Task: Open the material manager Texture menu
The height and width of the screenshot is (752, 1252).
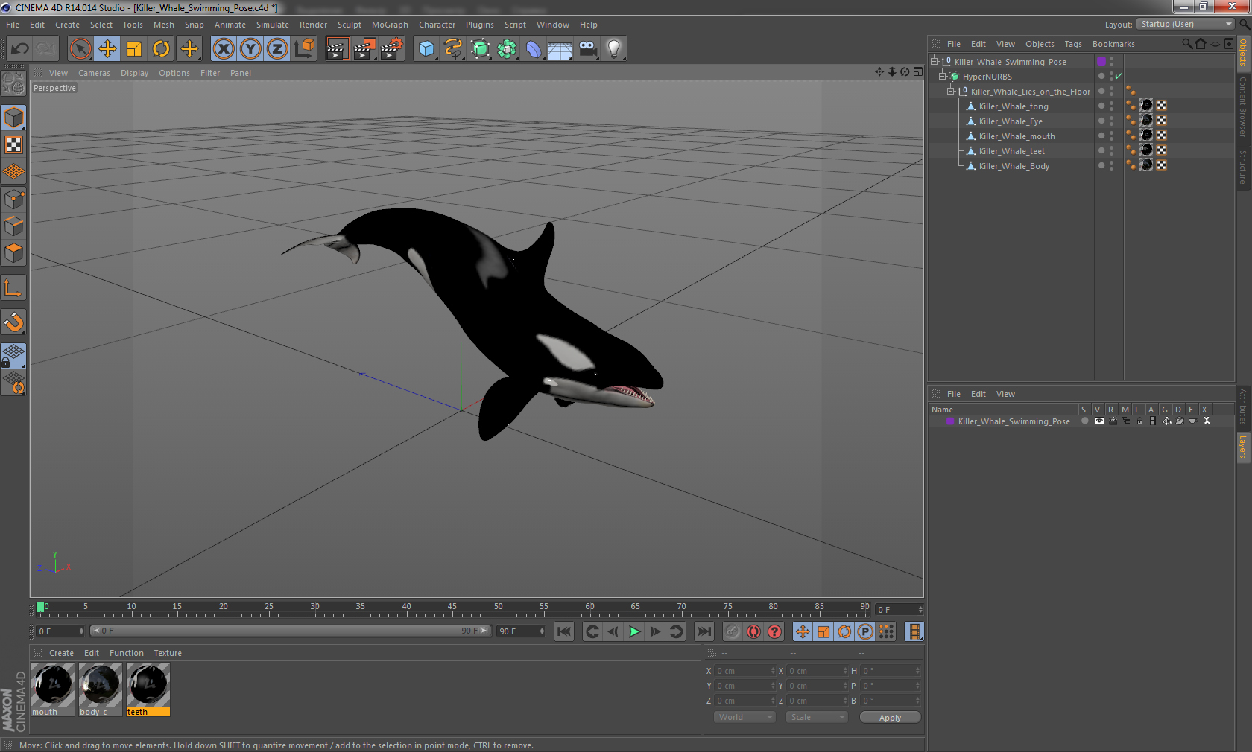Action: (x=168, y=653)
